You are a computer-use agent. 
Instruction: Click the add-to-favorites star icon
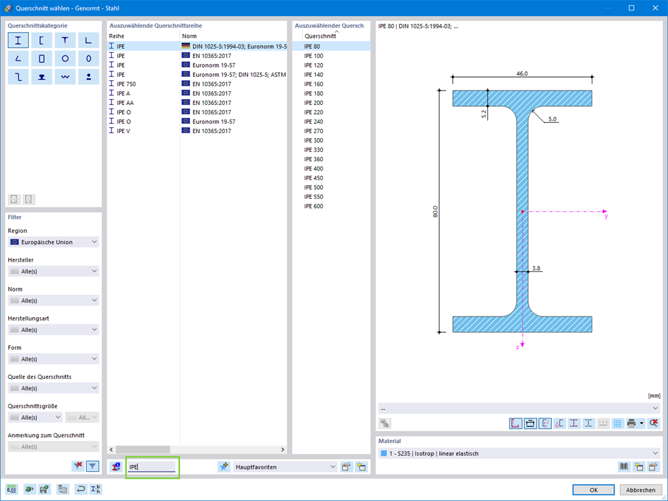pos(224,467)
